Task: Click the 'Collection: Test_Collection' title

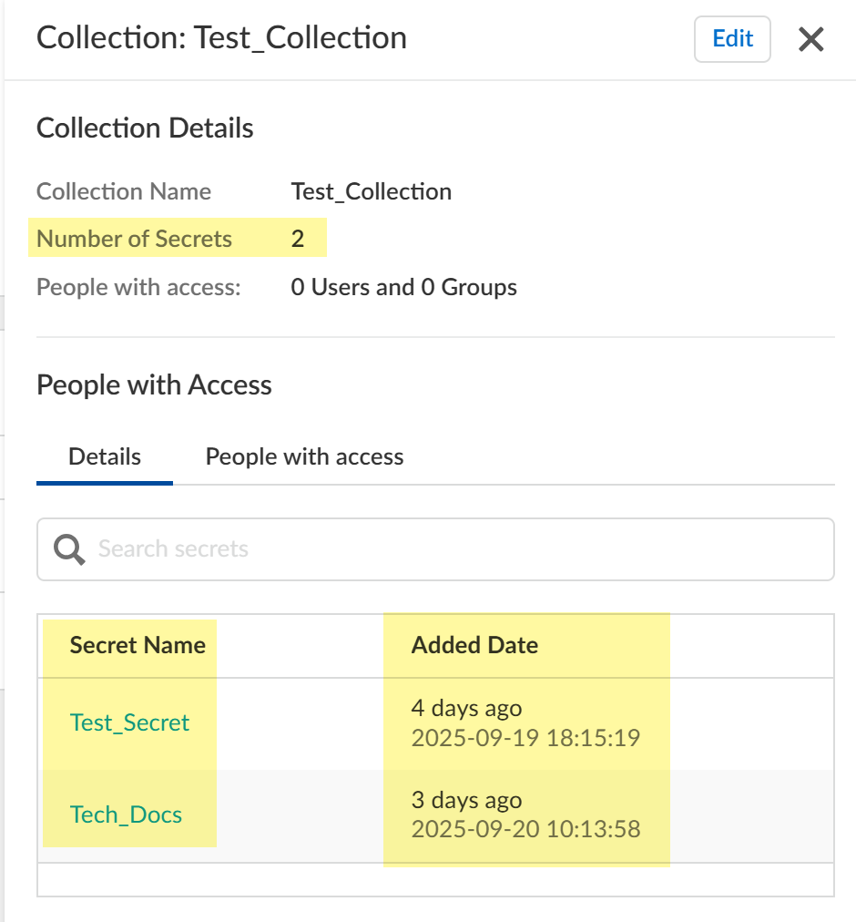Action: click(x=221, y=38)
